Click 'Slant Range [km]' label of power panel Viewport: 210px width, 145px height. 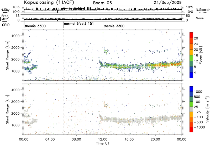coord(7,55)
